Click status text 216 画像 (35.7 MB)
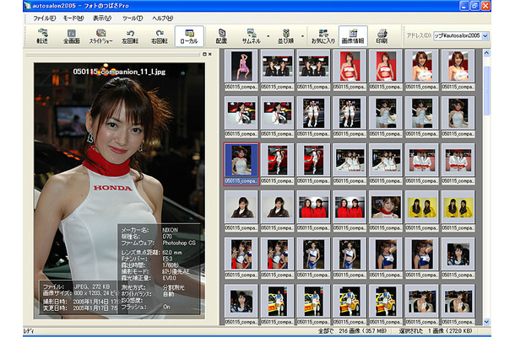515x337 pixels. pos(362,331)
